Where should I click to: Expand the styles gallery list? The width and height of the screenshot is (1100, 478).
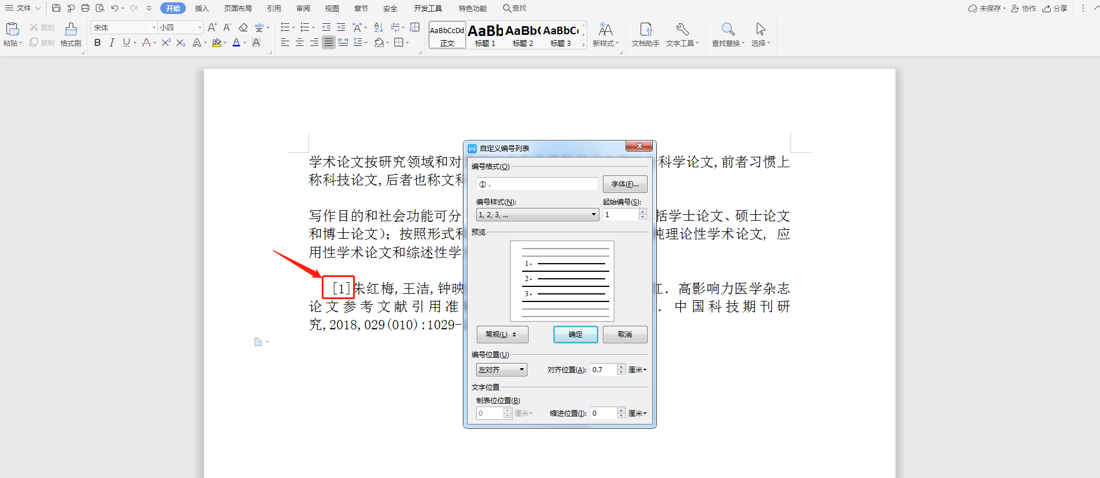(x=584, y=45)
